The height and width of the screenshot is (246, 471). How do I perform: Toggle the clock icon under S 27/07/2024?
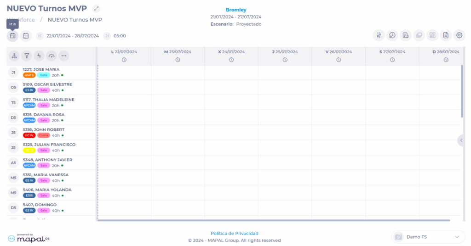pyautogui.click(x=392, y=60)
